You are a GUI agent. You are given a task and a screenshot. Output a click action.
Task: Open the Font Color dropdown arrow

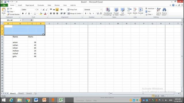tap(47, 13)
